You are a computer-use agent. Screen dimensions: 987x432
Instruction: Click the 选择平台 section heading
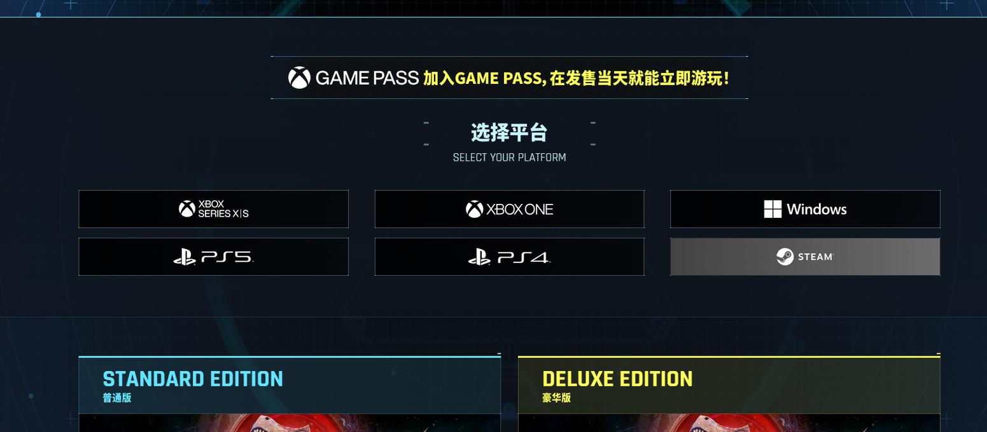pyautogui.click(x=509, y=133)
